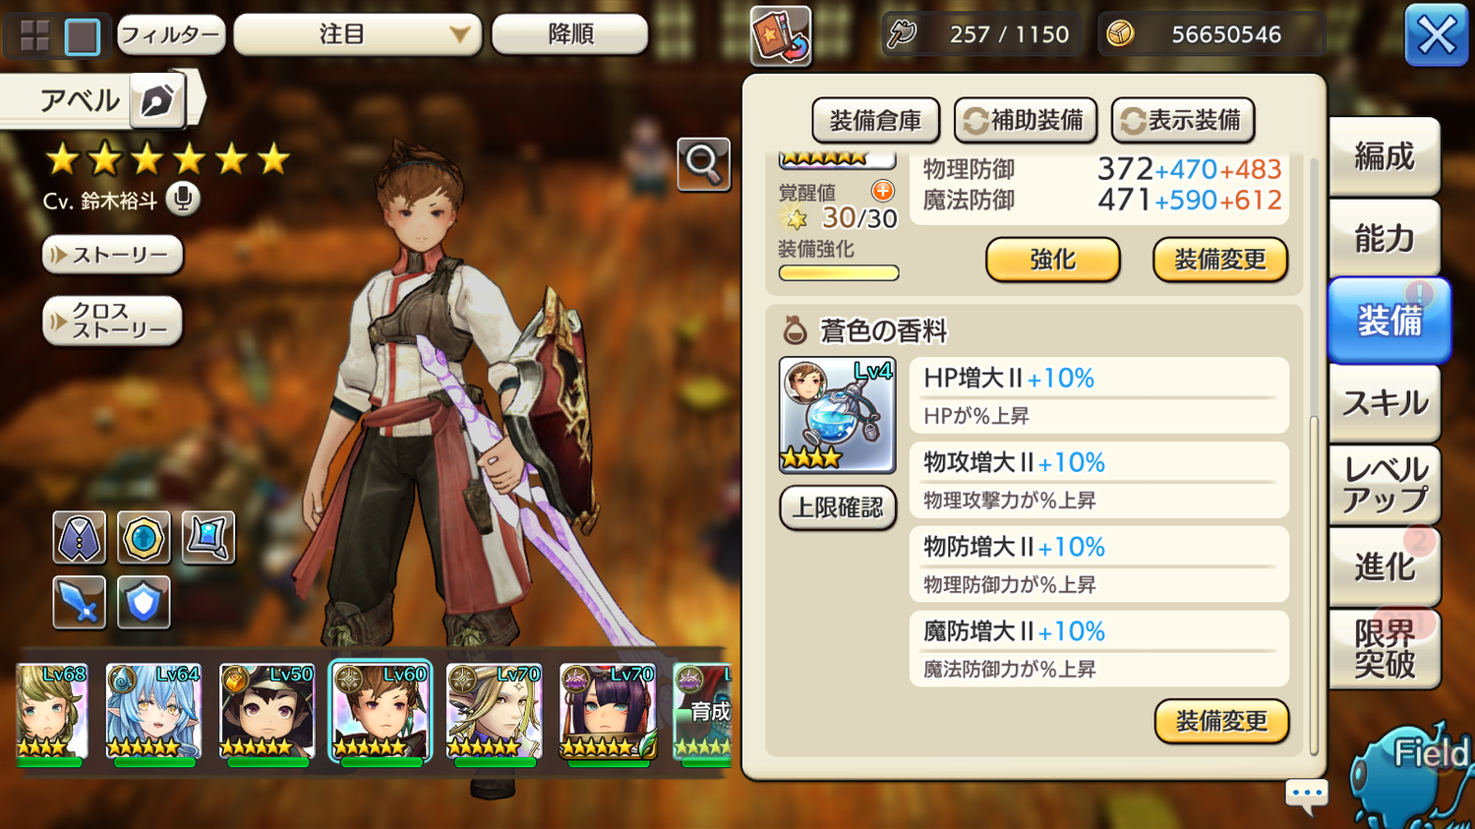Click the 上限確認 button
Viewport: 1475px width, 829px height.
[838, 507]
